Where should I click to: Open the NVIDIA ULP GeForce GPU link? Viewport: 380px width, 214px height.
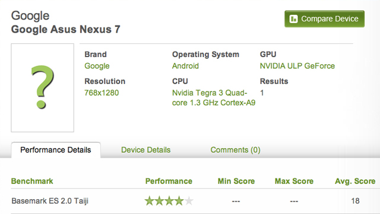click(x=297, y=66)
